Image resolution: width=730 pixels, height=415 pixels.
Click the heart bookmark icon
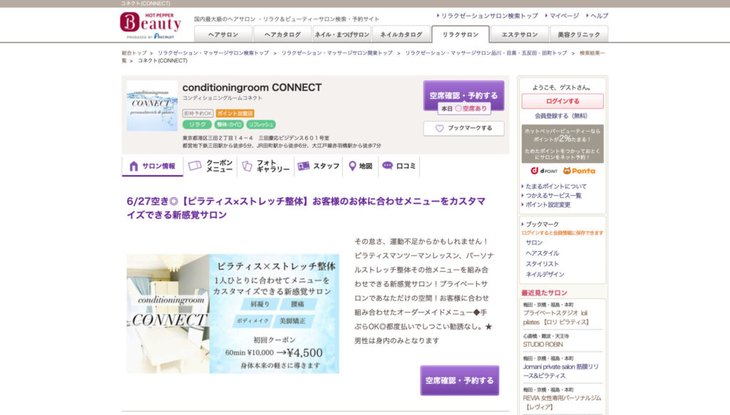point(439,128)
